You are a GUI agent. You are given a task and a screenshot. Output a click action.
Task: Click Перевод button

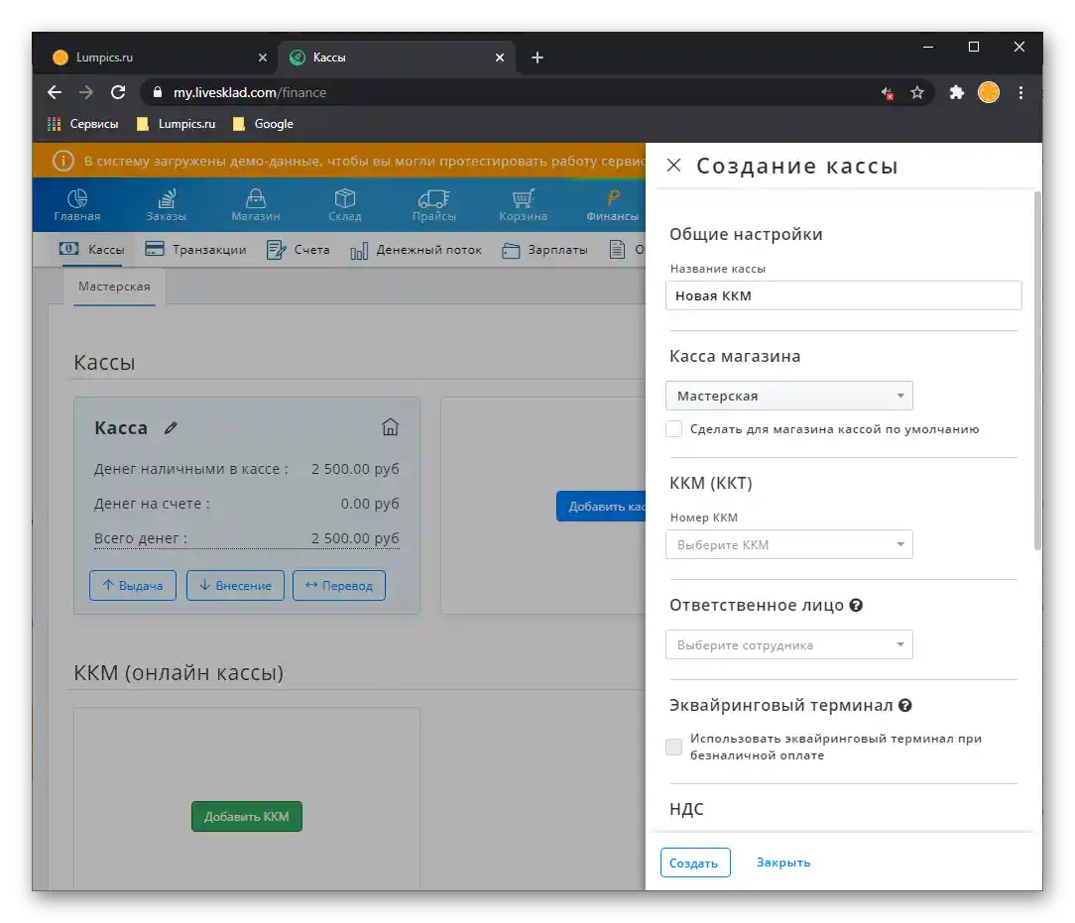coord(339,586)
